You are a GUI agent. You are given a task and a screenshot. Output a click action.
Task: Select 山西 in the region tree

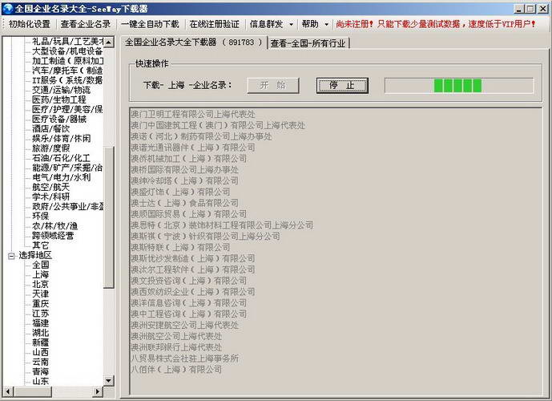(41, 352)
